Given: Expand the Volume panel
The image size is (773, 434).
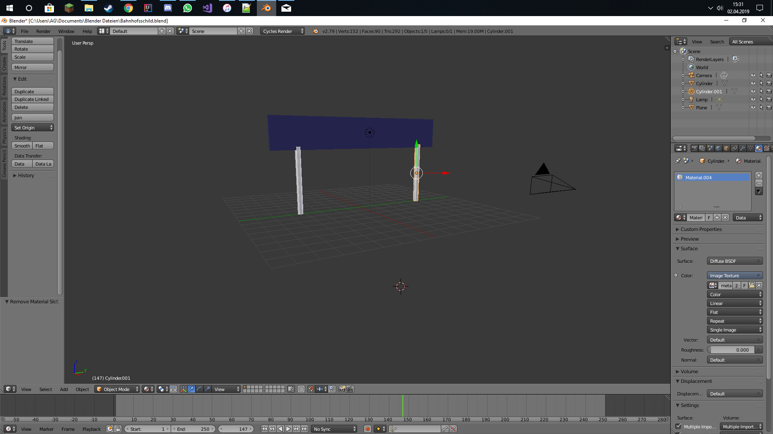Looking at the screenshot, I should click(689, 371).
